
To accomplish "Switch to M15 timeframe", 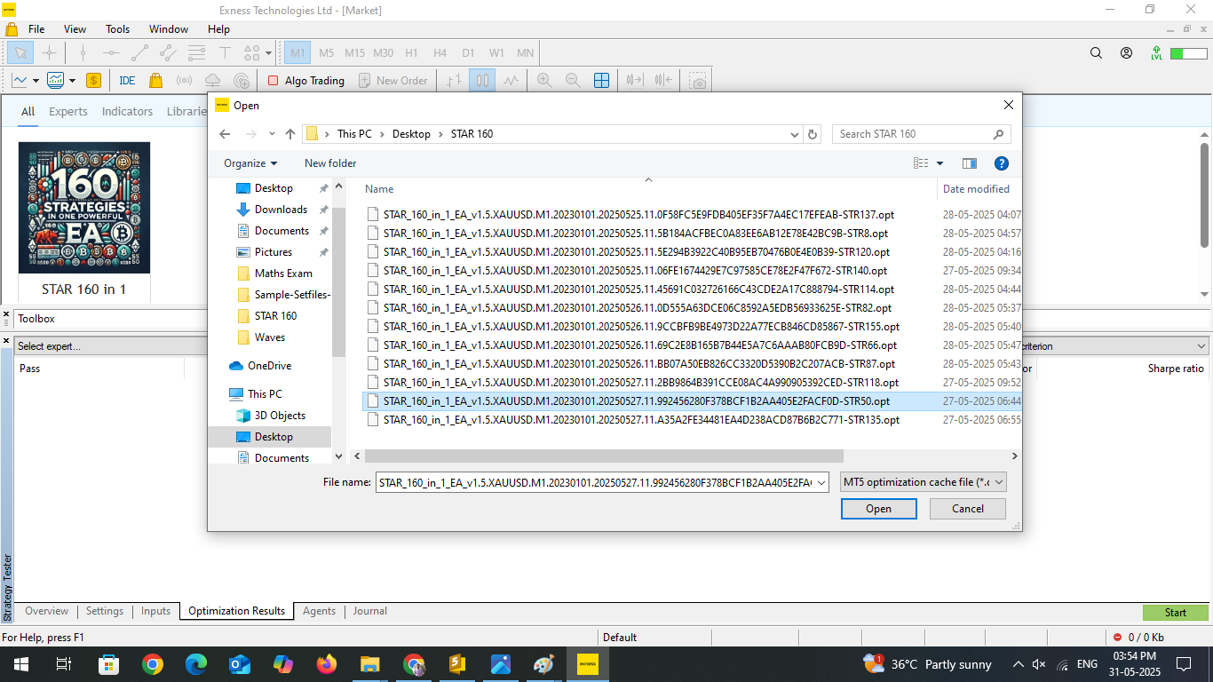I will pyautogui.click(x=354, y=52).
